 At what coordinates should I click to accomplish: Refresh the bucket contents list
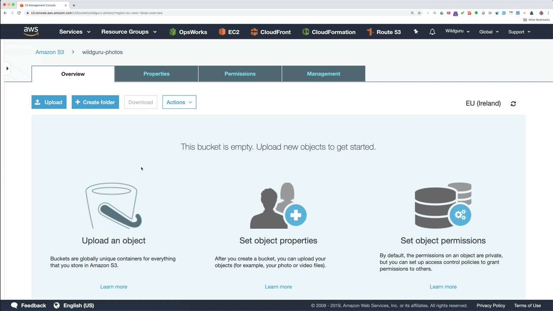coord(513,104)
